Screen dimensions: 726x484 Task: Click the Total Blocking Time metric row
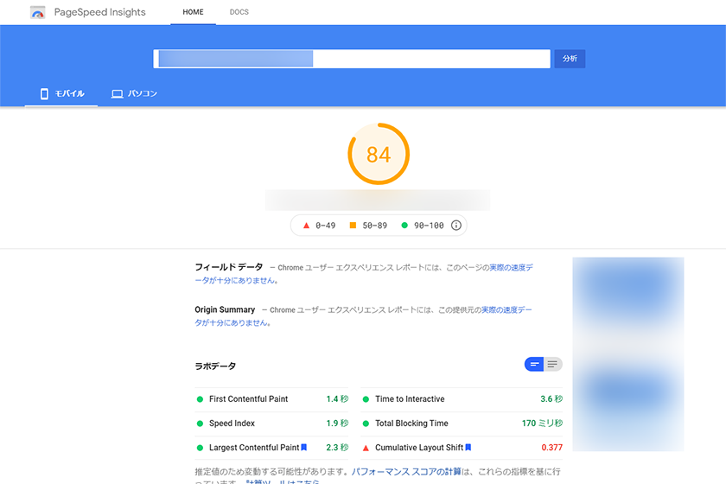coord(462,423)
